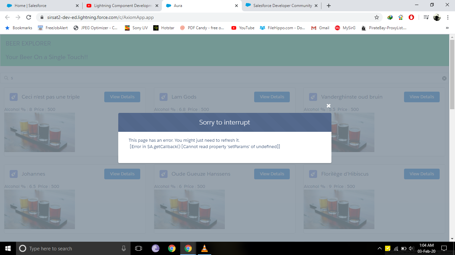Open the Chrome three-dot menu
The width and height of the screenshot is (455, 255).
(448, 17)
